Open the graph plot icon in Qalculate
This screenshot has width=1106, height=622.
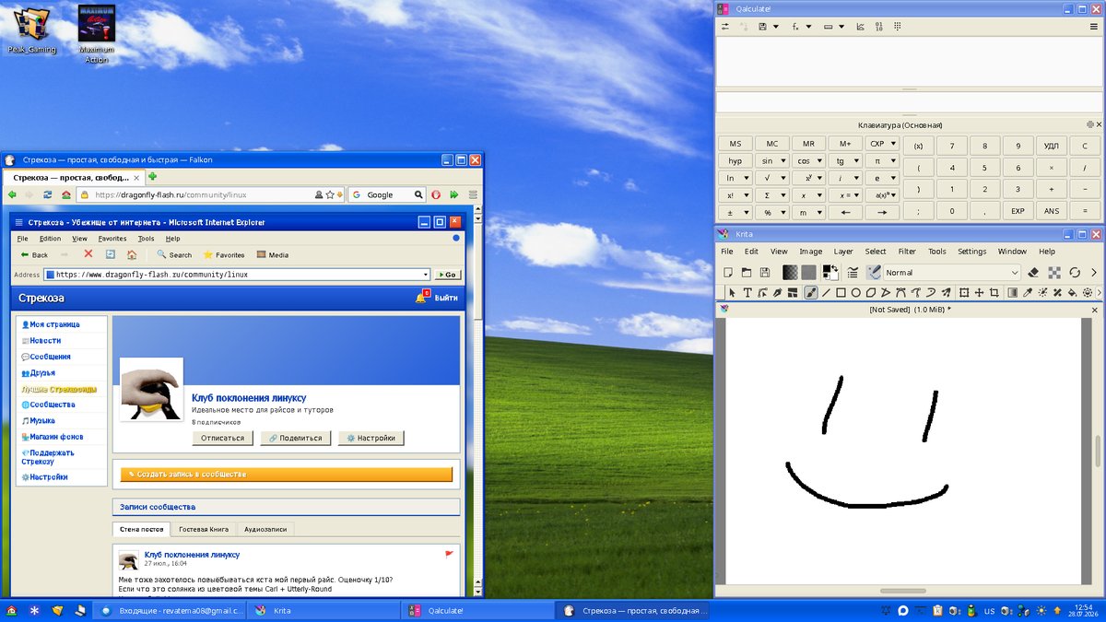click(860, 27)
